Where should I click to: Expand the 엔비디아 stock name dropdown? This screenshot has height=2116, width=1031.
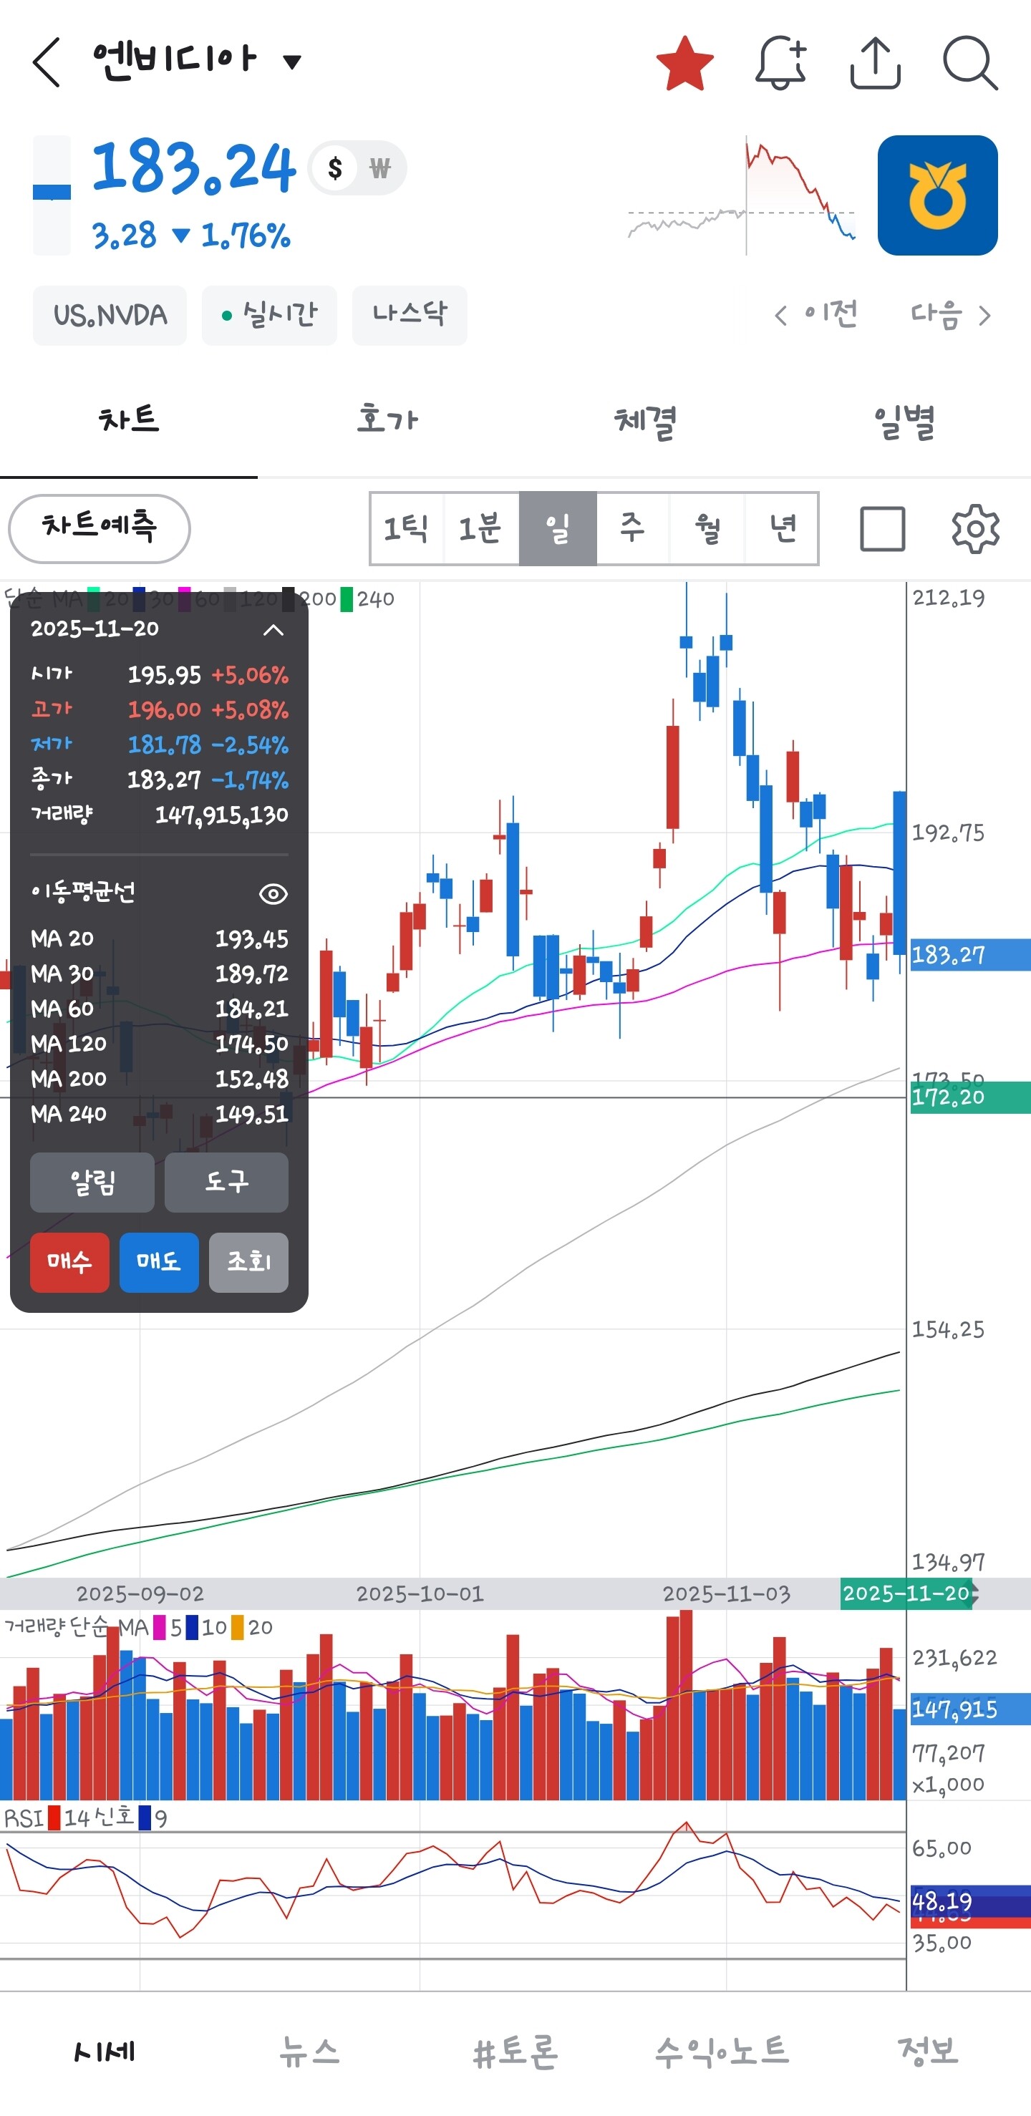coord(291,61)
